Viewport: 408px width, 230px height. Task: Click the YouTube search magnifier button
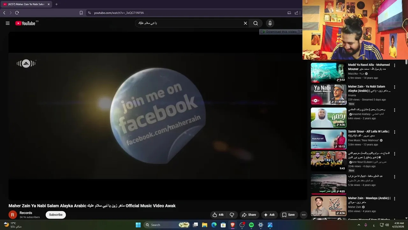coord(256,23)
